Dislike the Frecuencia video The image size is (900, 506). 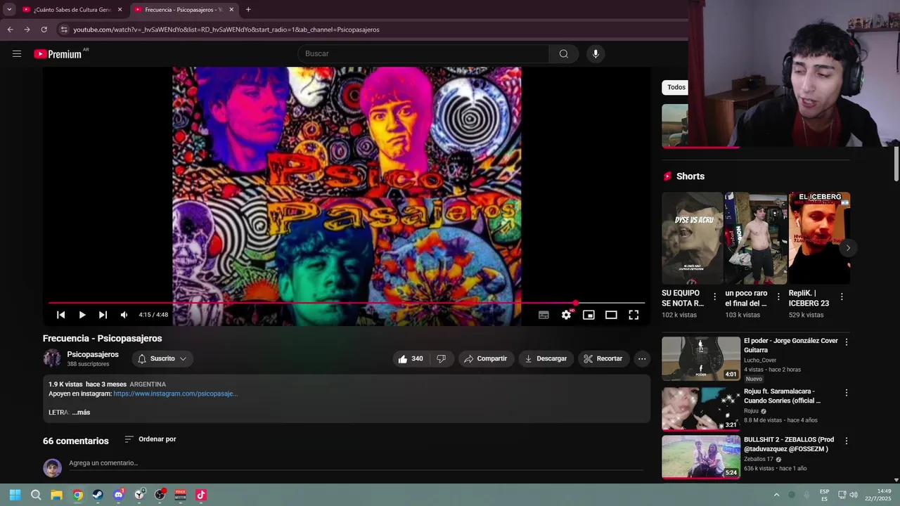441,358
